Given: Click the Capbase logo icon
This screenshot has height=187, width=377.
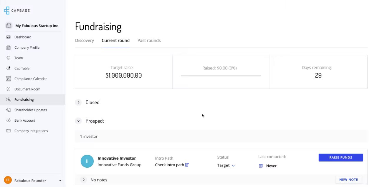Looking at the screenshot, I should point(6,11).
